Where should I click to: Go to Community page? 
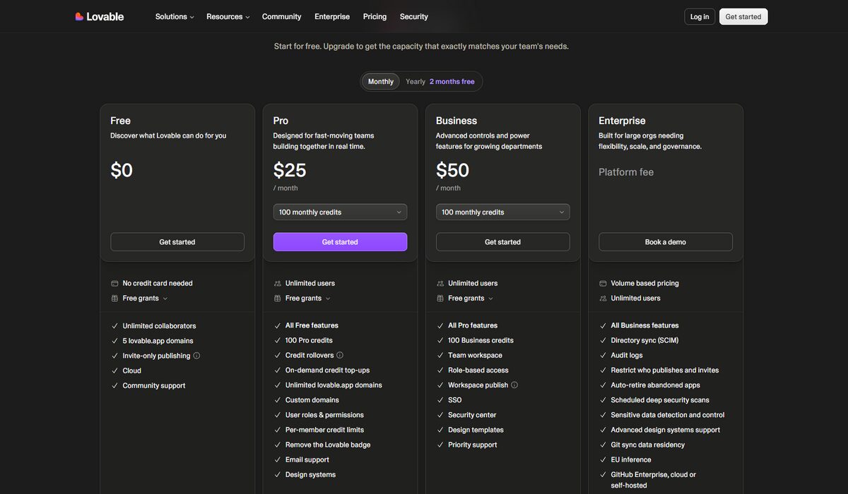(281, 16)
